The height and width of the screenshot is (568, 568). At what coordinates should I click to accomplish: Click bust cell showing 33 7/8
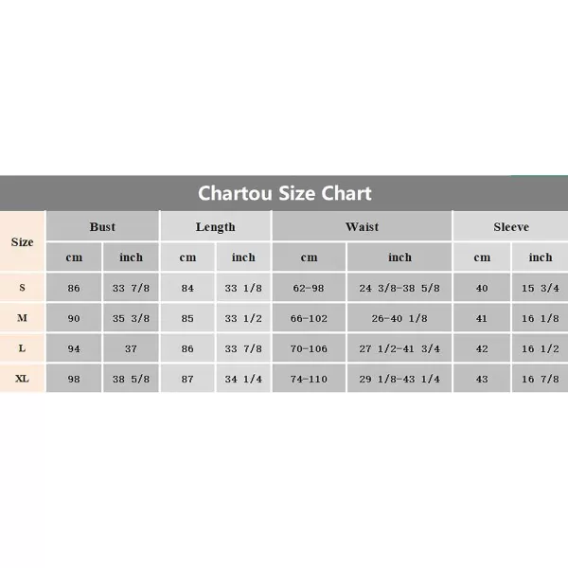click(x=131, y=288)
